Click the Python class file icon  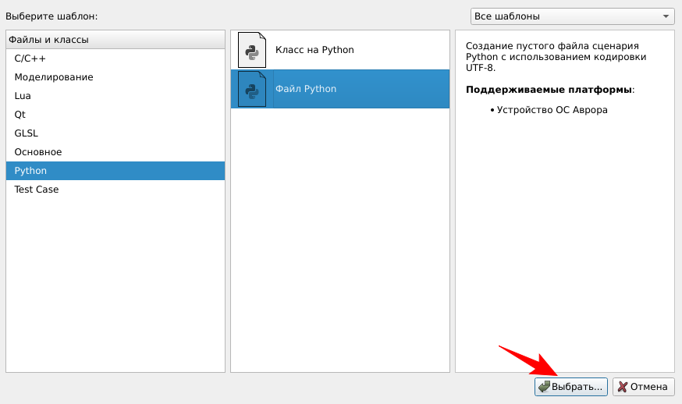[252, 50]
